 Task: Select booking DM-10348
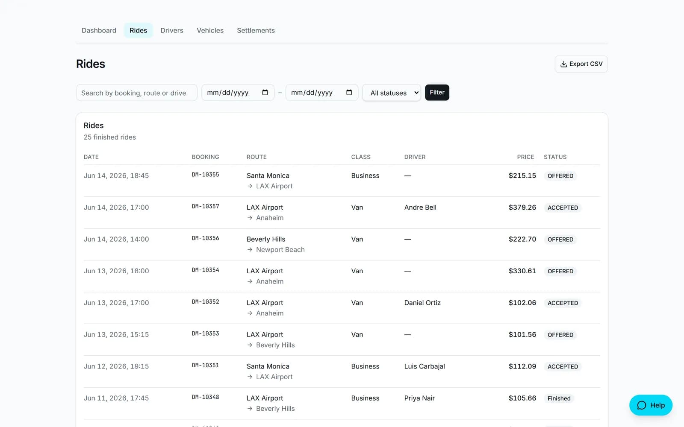tap(205, 397)
